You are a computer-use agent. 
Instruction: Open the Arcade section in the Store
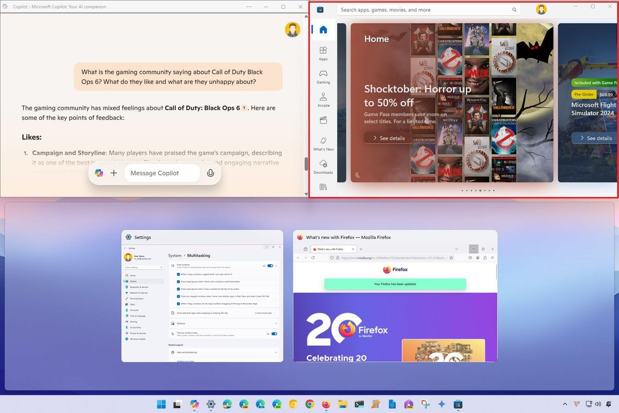point(323,100)
